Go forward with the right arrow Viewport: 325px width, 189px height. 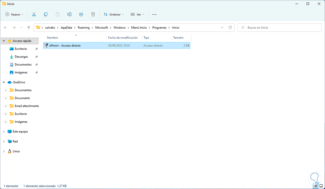click(14, 28)
